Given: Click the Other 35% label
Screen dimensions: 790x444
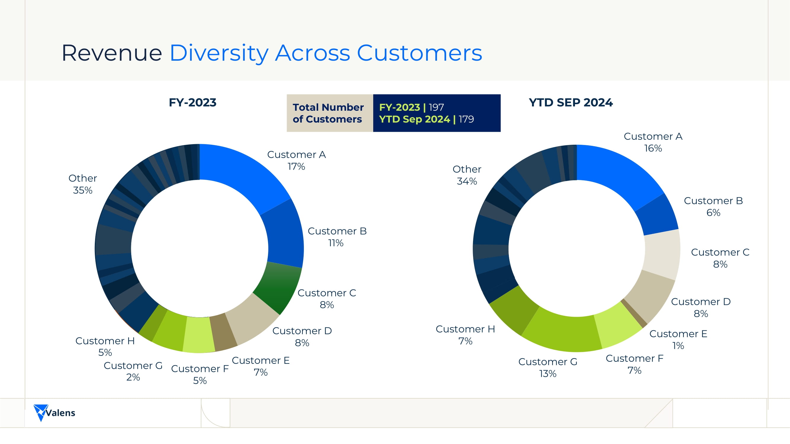Looking at the screenshot, I should point(83,184).
